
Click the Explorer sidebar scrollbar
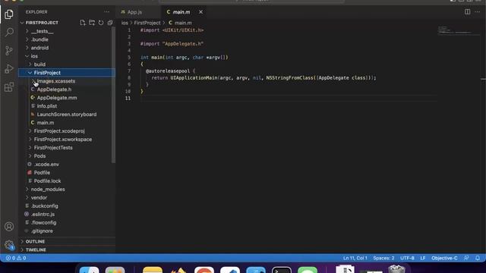[113, 95]
